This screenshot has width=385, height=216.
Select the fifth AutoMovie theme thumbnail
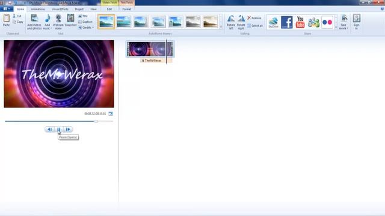176,22
